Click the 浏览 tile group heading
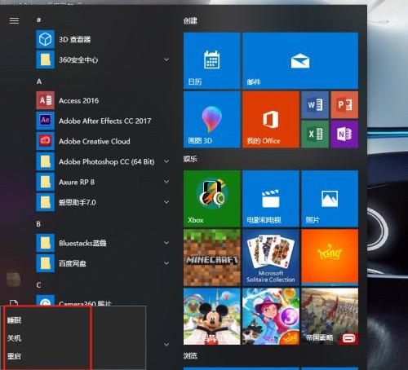The height and width of the screenshot is (370, 408). coord(190,355)
